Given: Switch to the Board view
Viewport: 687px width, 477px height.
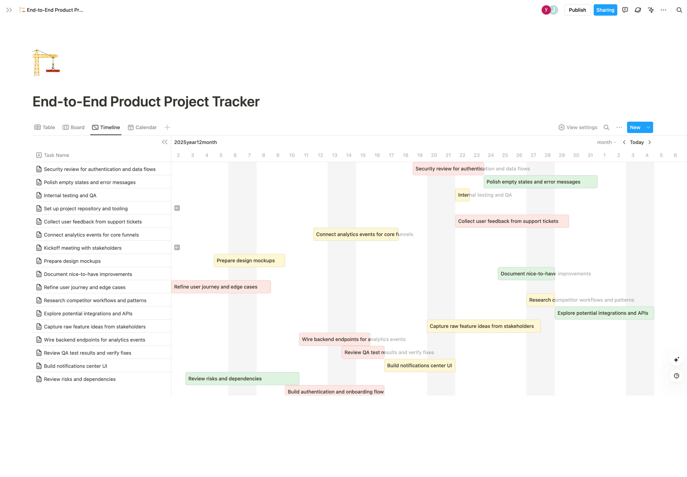Looking at the screenshot, I should [74, 127].
